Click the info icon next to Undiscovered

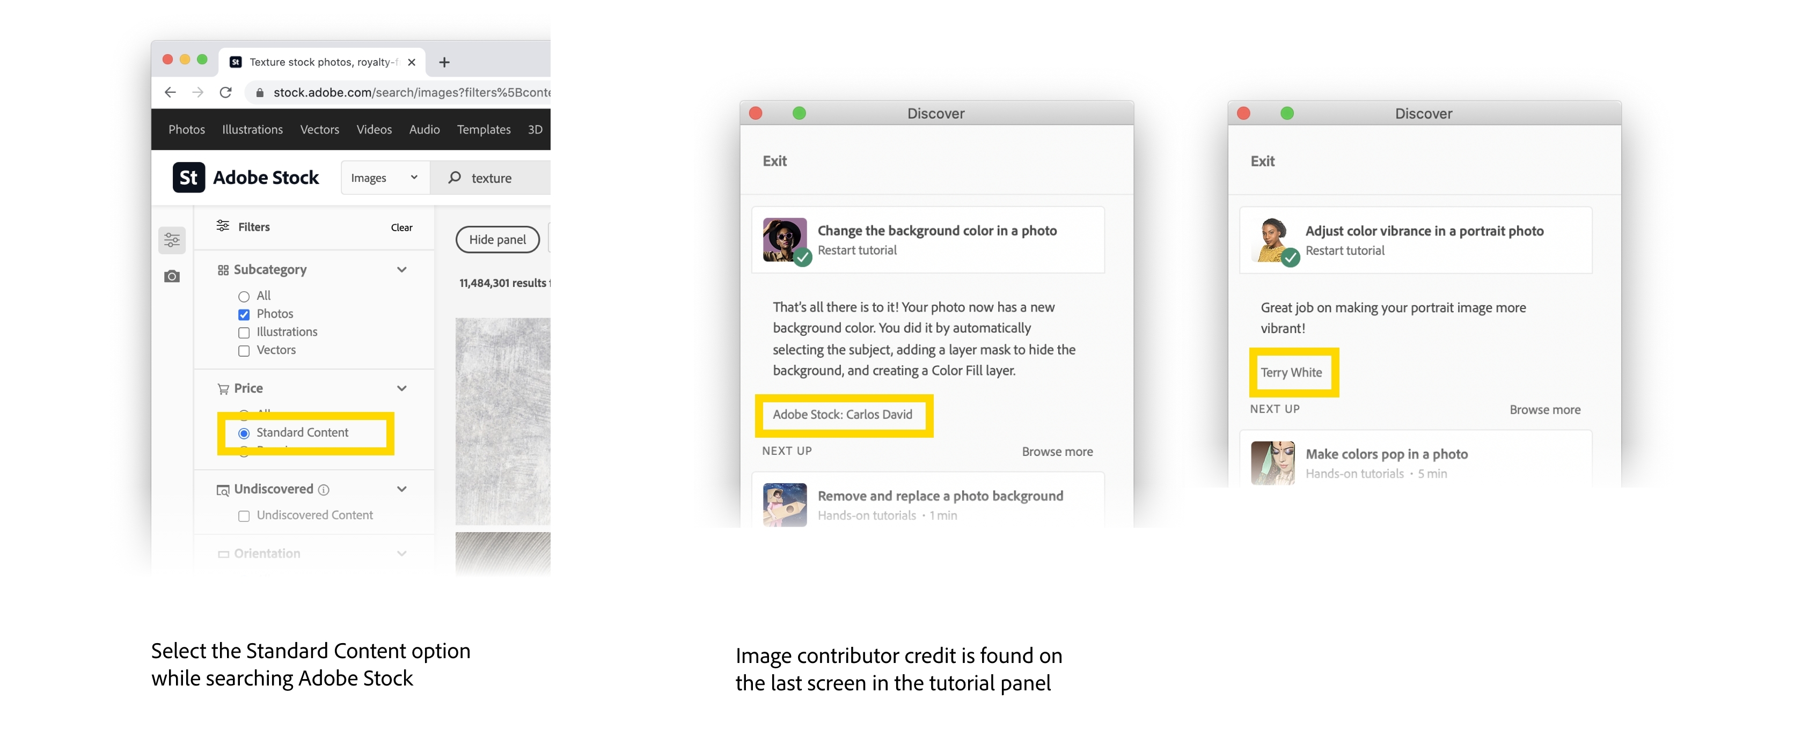324,490
